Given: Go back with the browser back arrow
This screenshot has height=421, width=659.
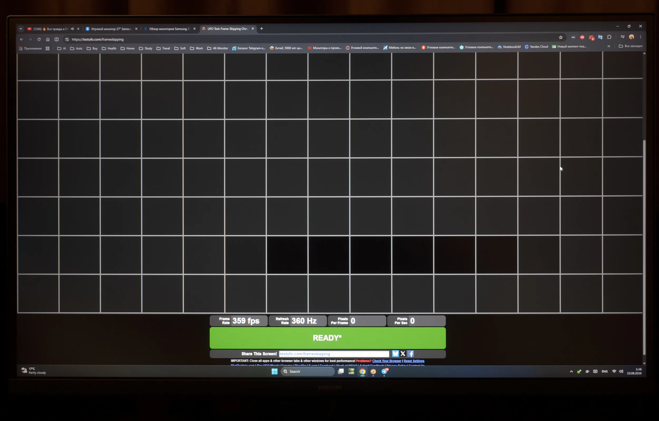Looking at the screenshot, I should [22, 40].
